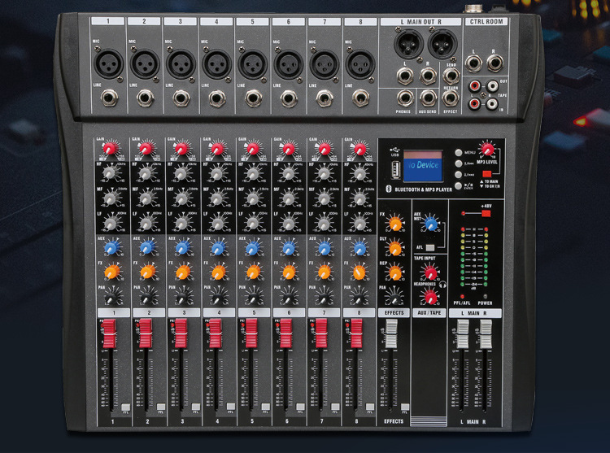Click the red MP3 LEVEL knob
Viewport: 610px width, 453px height.
pos(486,149)
